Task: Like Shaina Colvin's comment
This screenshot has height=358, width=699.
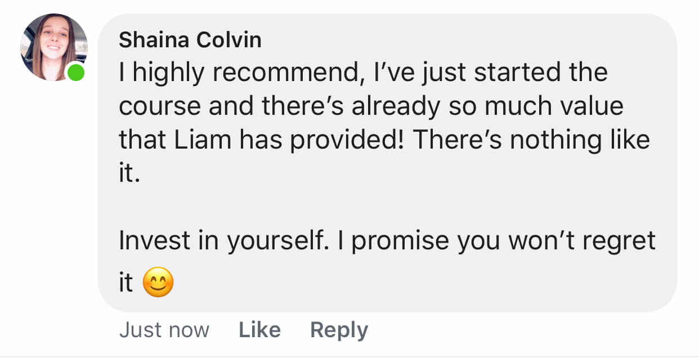Action: [259, 330]
